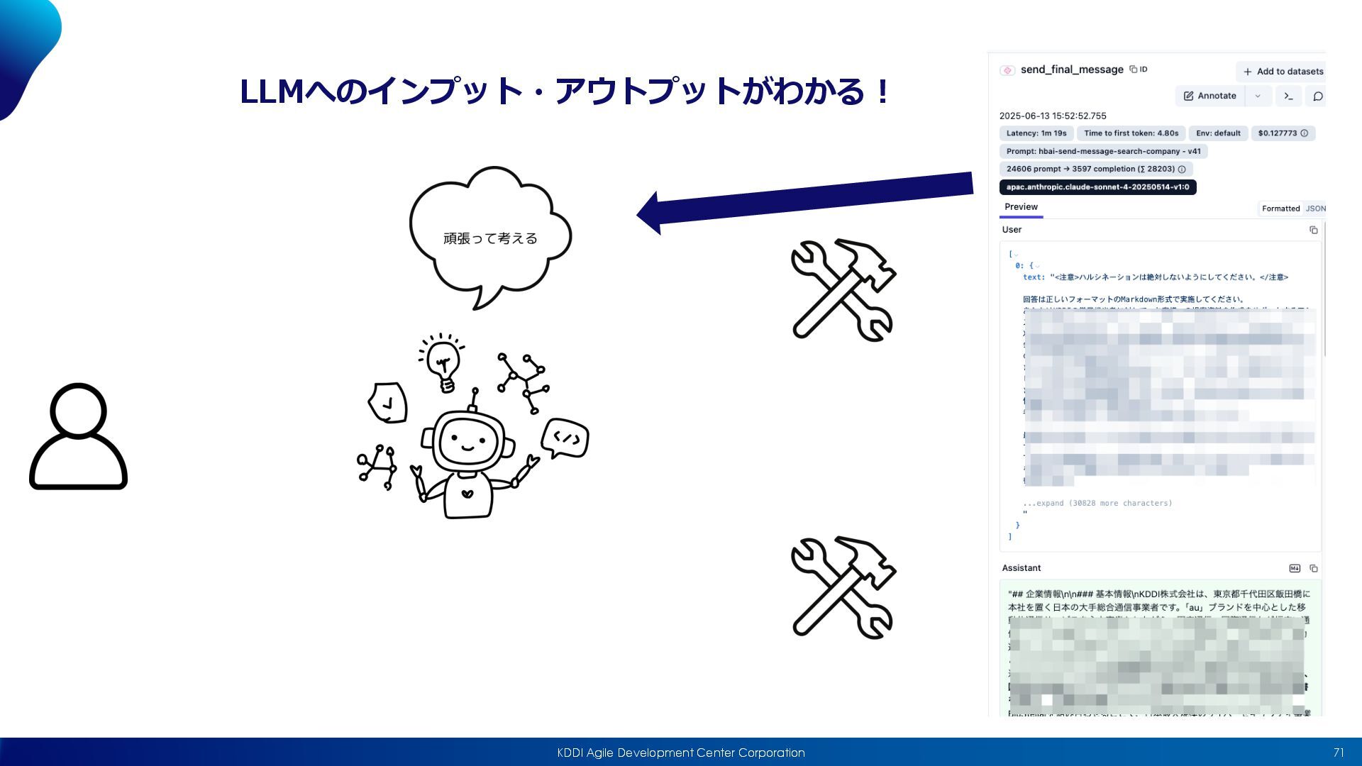Click the vertical scrollbar of the User panel
This screenshot has width=1362, height=766.
(1324, 289)
